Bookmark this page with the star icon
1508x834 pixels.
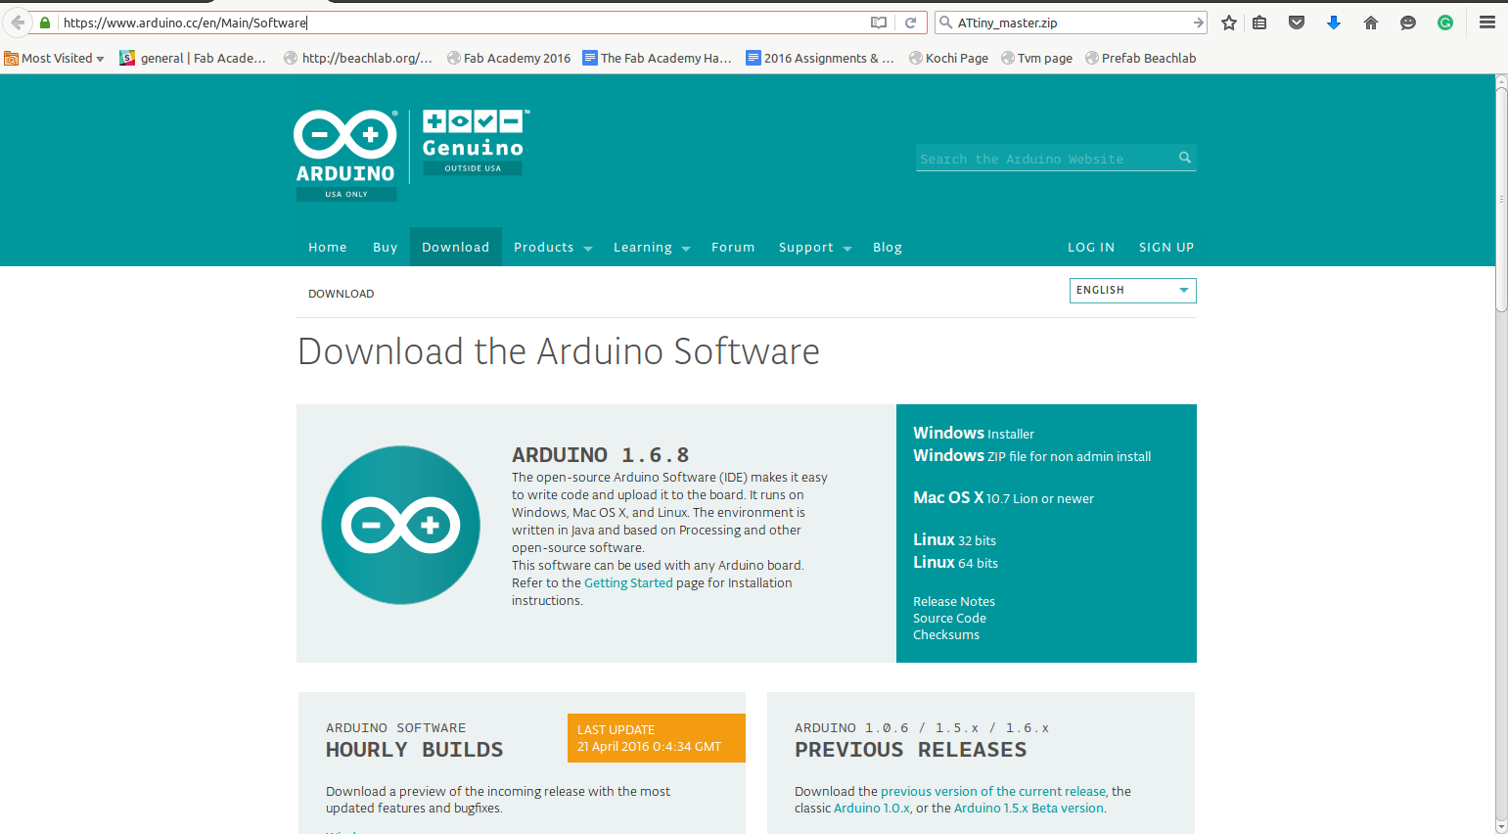point(1229,23)
